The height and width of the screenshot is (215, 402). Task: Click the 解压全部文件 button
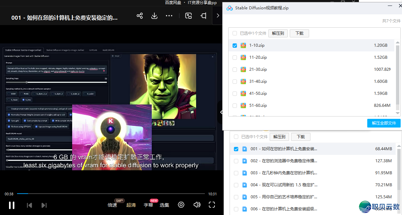tap(384, 123)
